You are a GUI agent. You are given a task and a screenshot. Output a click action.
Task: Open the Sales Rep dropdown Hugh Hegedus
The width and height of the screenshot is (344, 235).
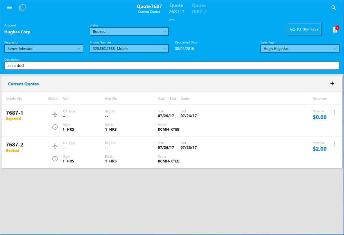click(300, 49)
